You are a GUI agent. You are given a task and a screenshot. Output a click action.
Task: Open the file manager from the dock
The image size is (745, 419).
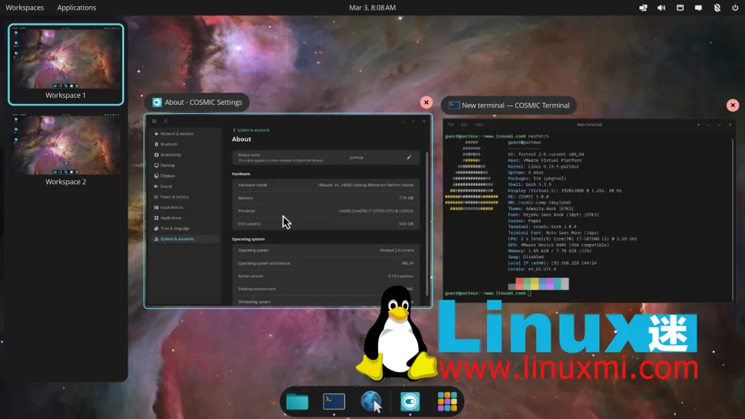(x=297, y=402)
